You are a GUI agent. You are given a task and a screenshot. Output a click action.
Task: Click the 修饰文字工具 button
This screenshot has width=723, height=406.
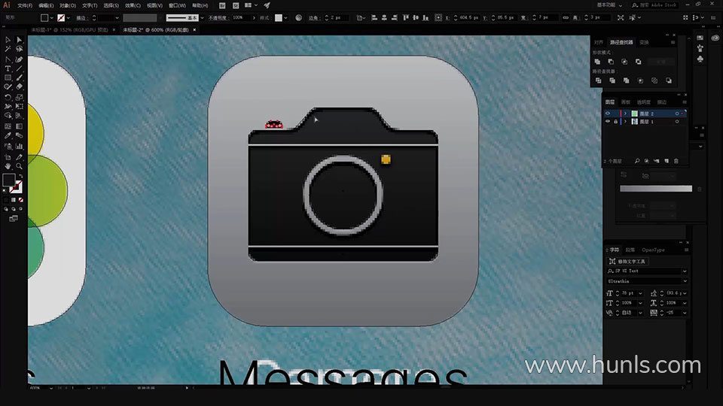click(x=629, y=261)
